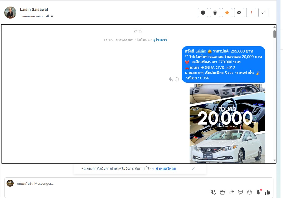Toggle the orange star follow-up flag
This screenshot has width=283, height=198.
click(x=227, y=13)
